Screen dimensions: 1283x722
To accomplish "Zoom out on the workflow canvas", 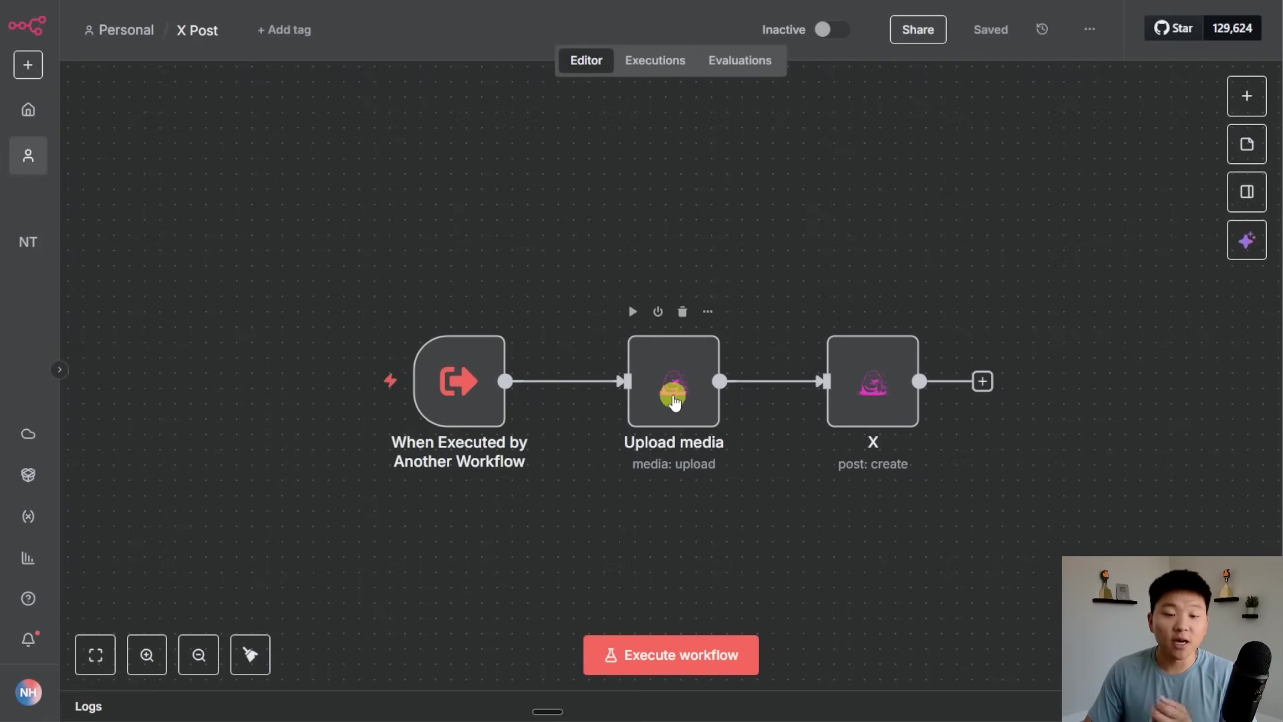I will [x=198, y=655].
